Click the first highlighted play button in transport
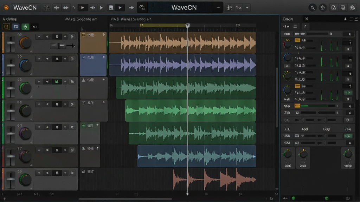This screenshot has height=202, width=360. [x=82, y=8]
